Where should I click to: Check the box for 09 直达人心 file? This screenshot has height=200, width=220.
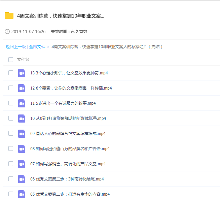pyautogui.click(x=11, y=133)
